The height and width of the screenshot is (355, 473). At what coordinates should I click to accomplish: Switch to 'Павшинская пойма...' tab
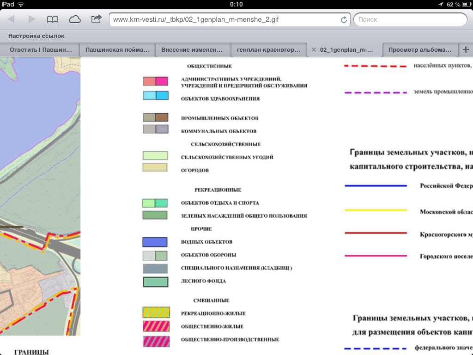click(x=117, y=49)
